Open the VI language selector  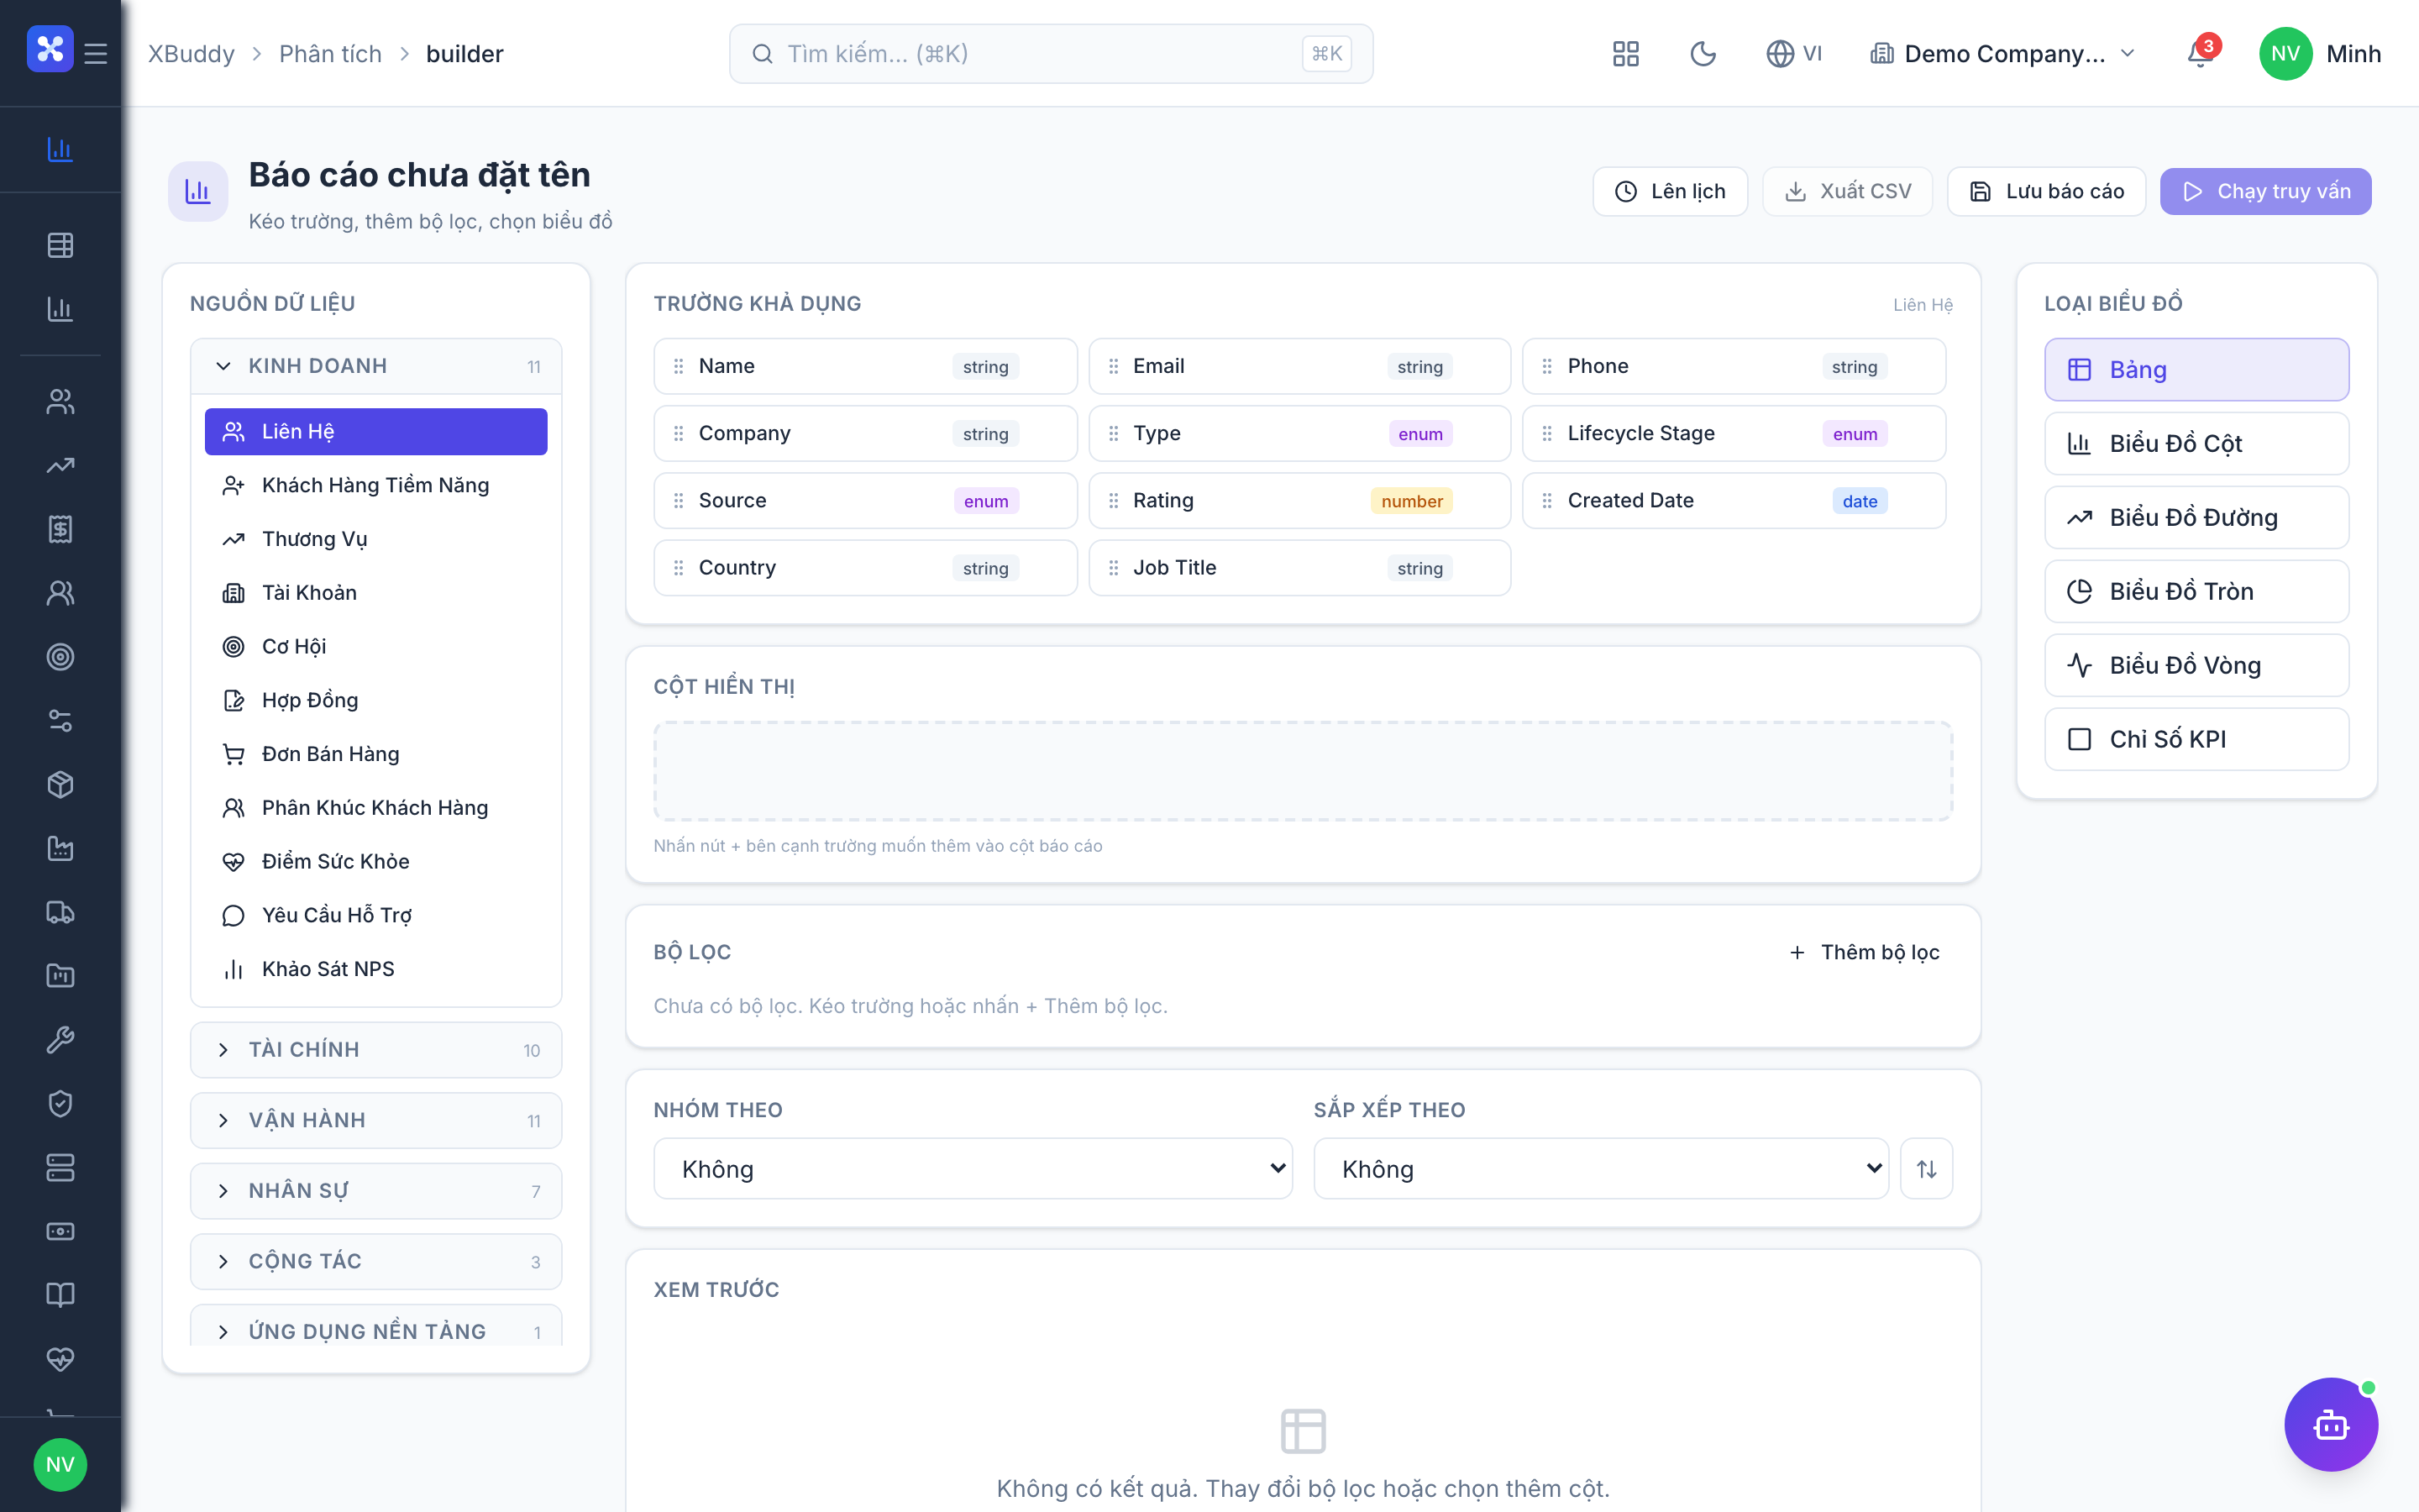point(1794,54)
